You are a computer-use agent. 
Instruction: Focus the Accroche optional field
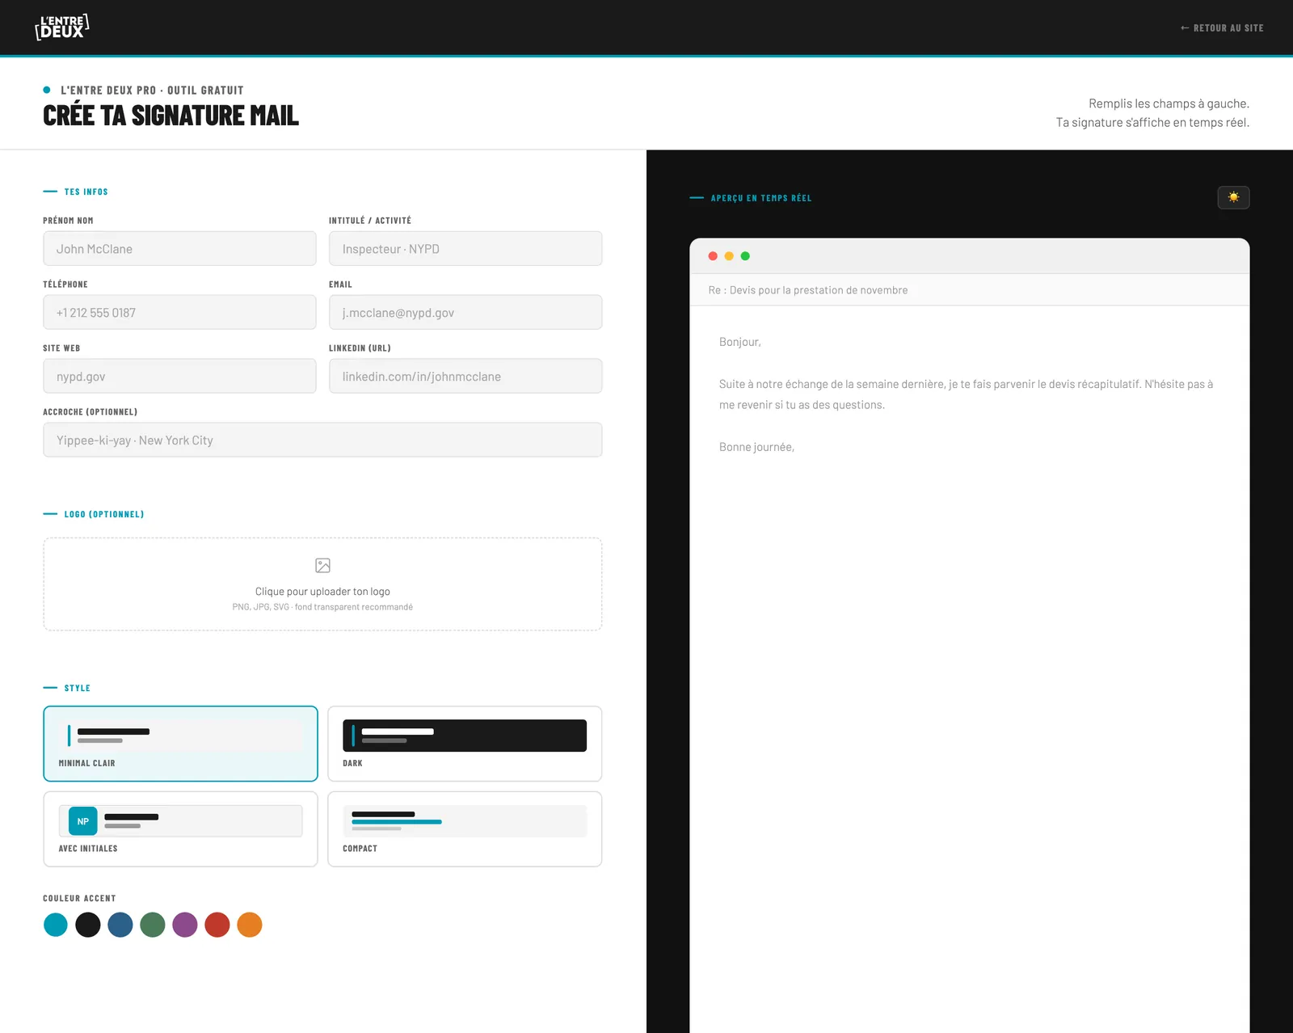click(x=322, y=440)
